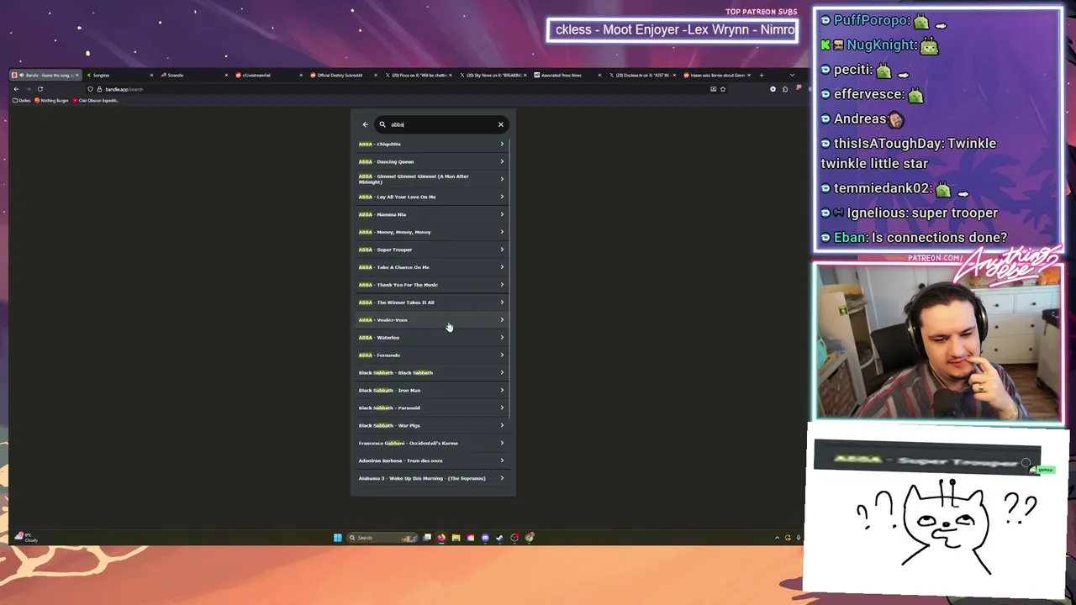
Task: Bookmark this page with the star icon
Action: [x=723, y=89]
